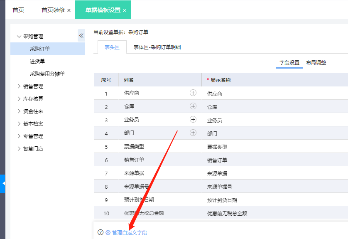
Task: Switch to the 首页 tab
Action: [18, 10]
